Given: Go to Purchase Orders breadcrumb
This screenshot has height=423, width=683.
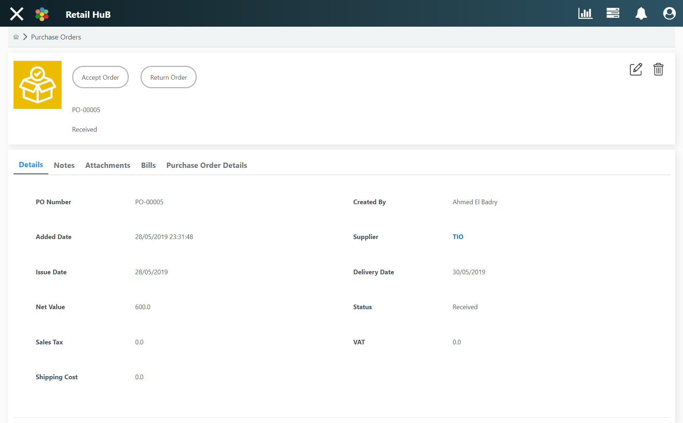Looking at the screenshot, I should click(x=56, y=37).
